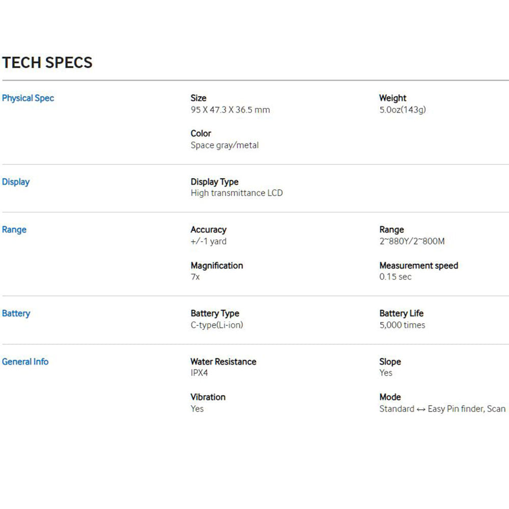Open the General Info category label
The height and width of the screenshot is (509, 509).
click(25, 361)
